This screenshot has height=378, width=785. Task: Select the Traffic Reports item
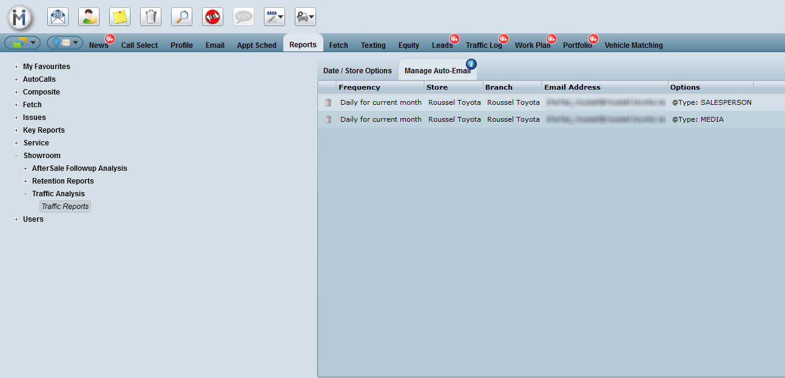[65, 207]
